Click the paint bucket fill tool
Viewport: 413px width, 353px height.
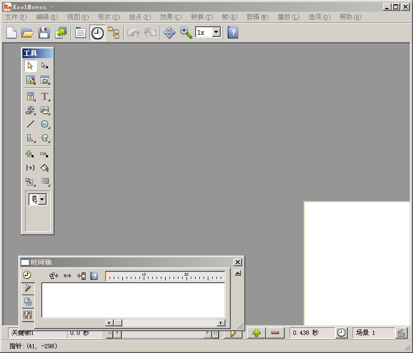(45, 168)
